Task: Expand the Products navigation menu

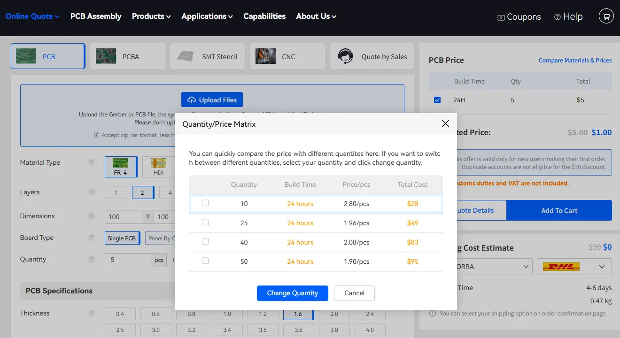Action: (151, 16)
